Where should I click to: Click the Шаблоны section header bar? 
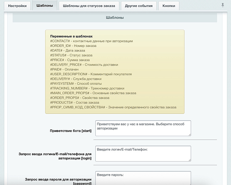tap(115, 18)
